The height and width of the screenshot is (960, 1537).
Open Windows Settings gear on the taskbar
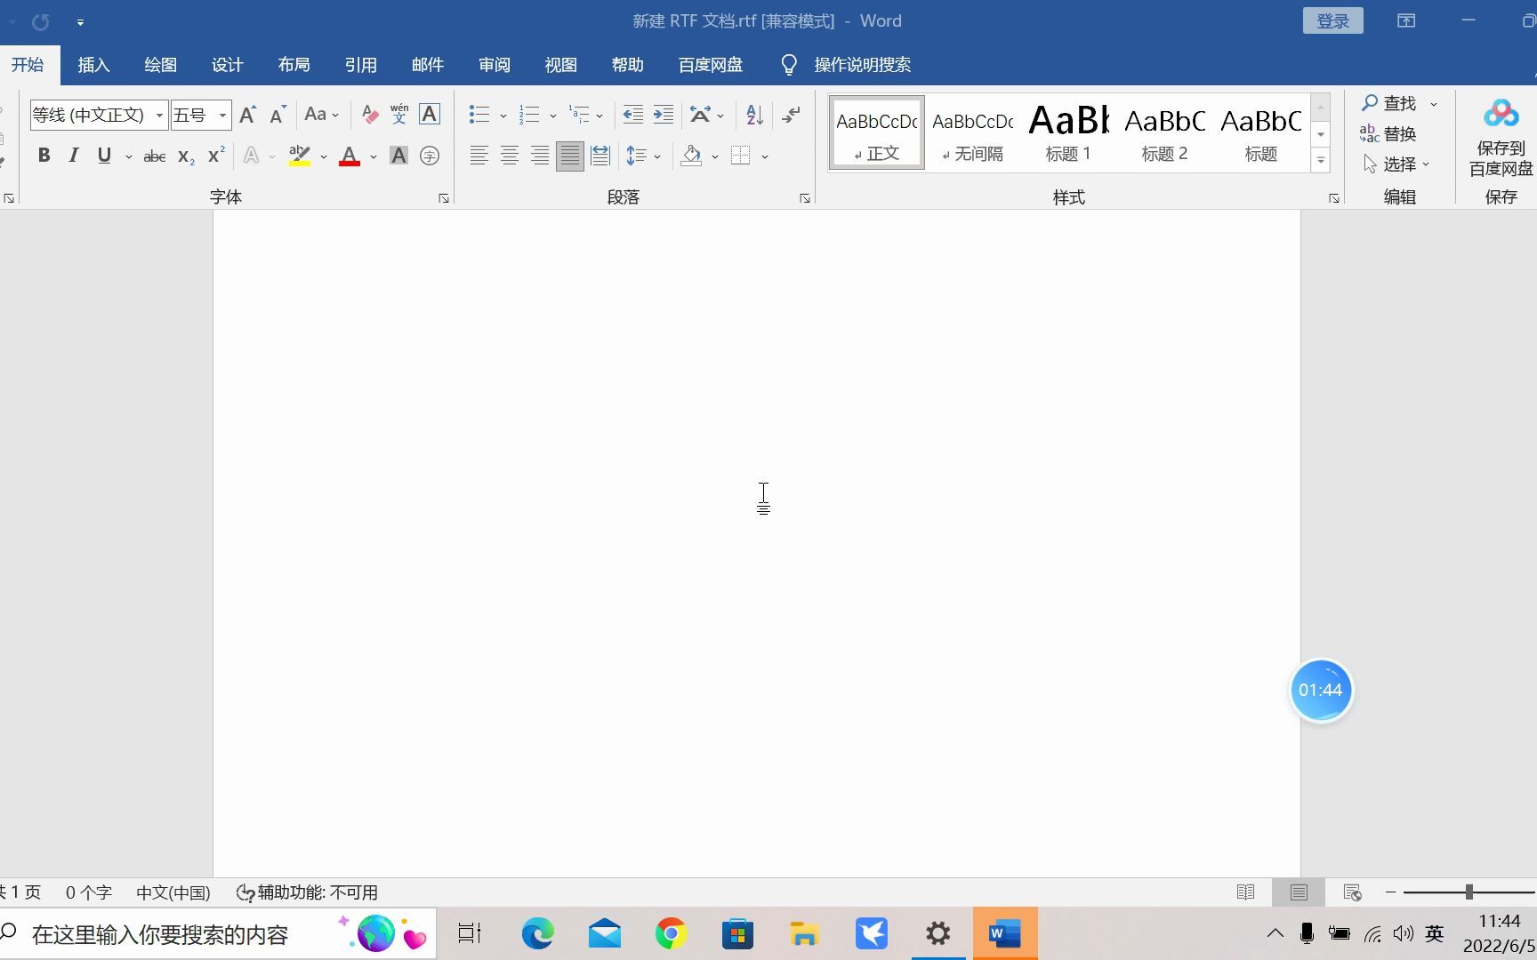937,933
